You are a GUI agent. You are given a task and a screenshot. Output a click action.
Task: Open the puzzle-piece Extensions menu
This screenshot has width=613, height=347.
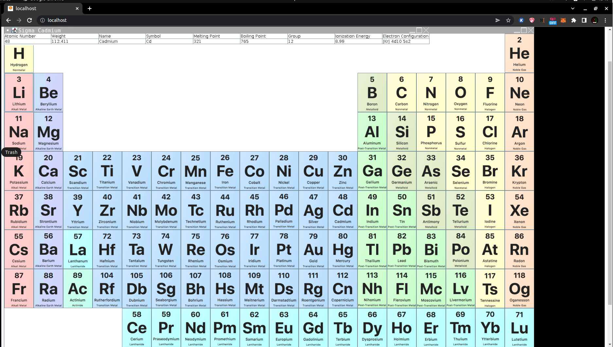[x=574, y=20]
